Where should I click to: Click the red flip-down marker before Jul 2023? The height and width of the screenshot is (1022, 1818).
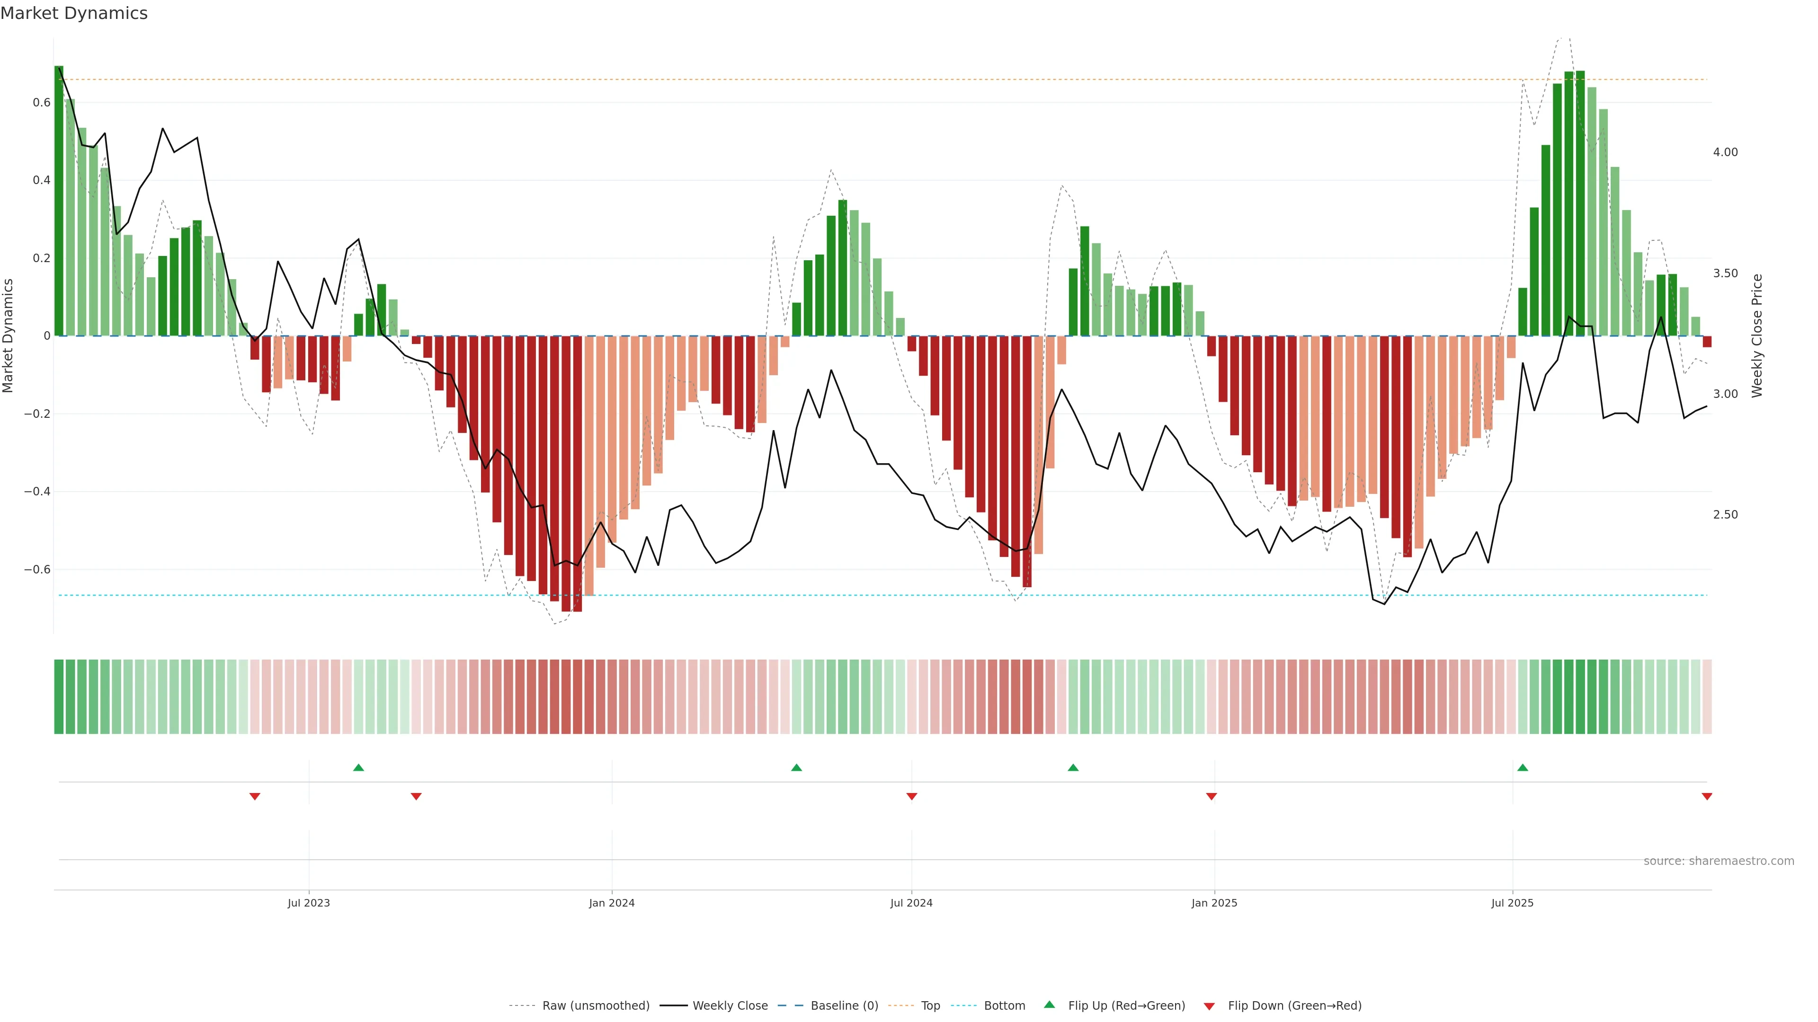point(255,796)
